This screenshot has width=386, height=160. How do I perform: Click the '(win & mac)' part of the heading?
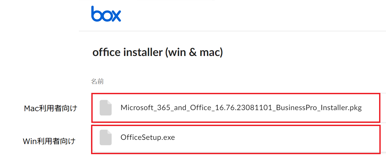194,53
